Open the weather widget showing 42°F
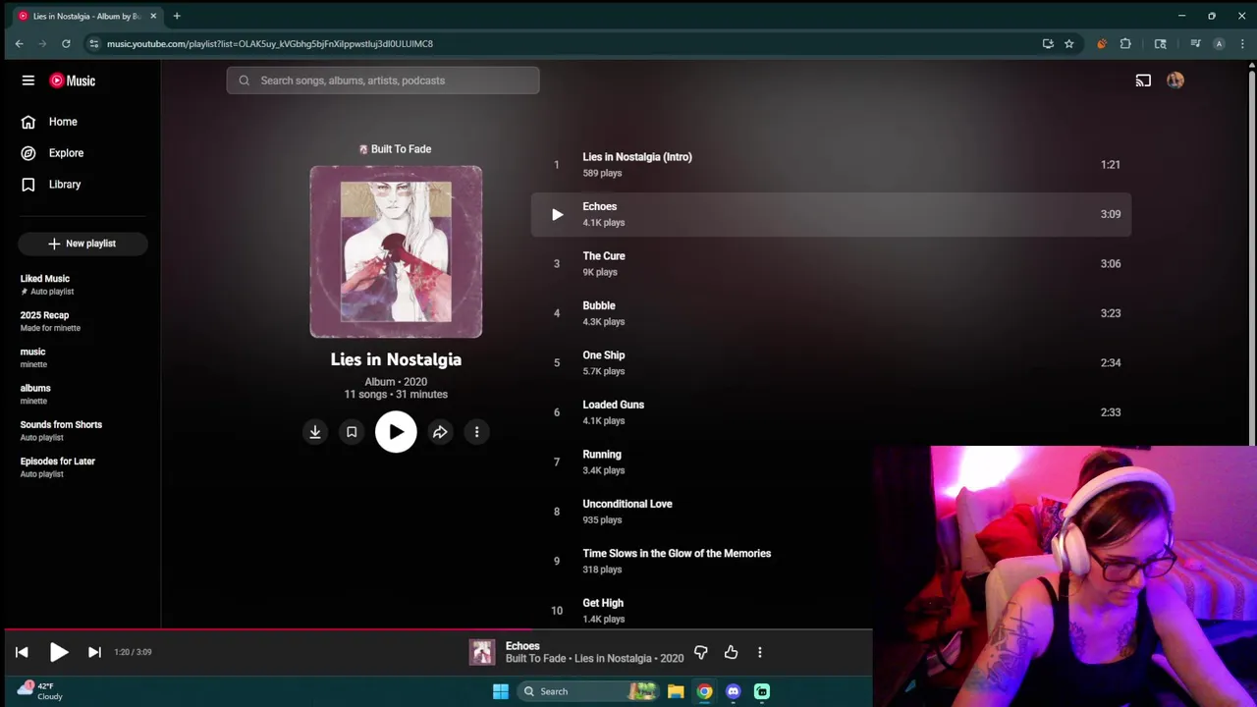 point(40,691)
